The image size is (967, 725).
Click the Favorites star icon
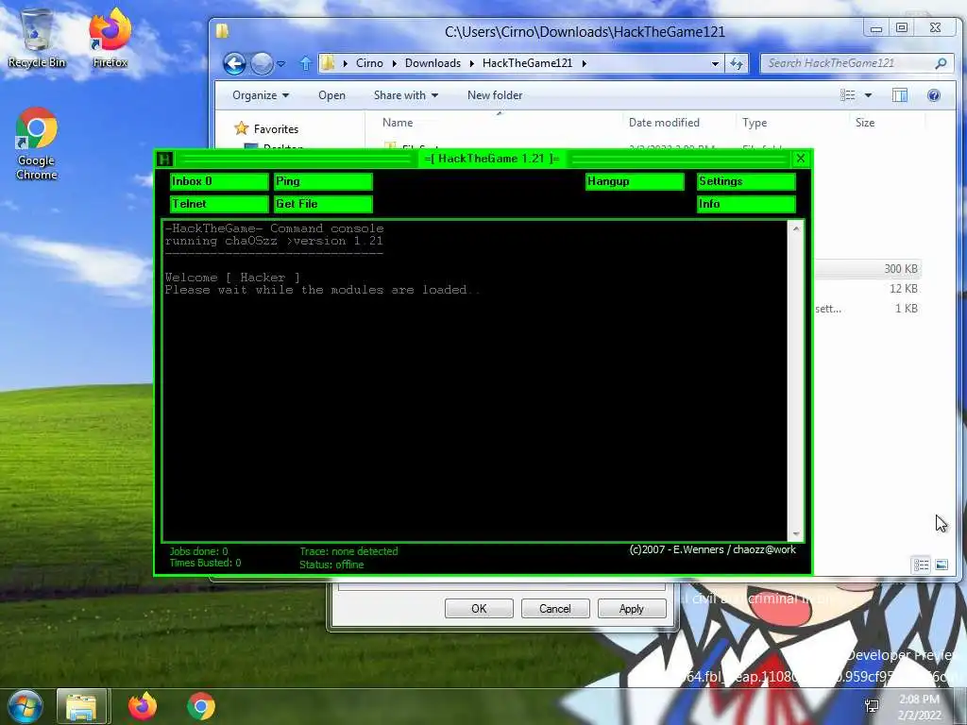tap(241, 128)
